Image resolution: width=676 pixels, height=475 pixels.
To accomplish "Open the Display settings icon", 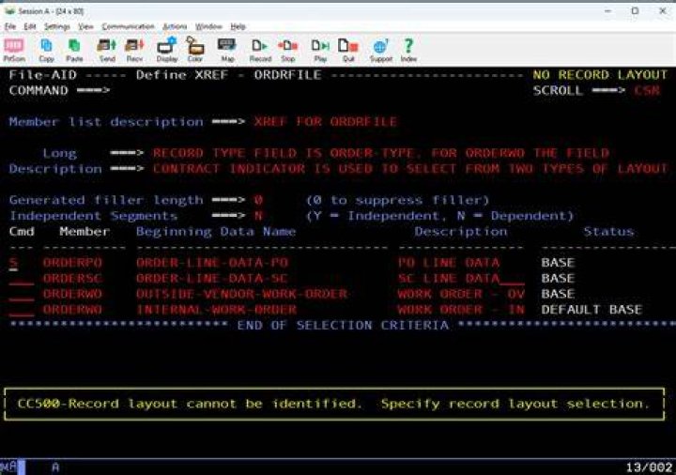I will 167,50.
